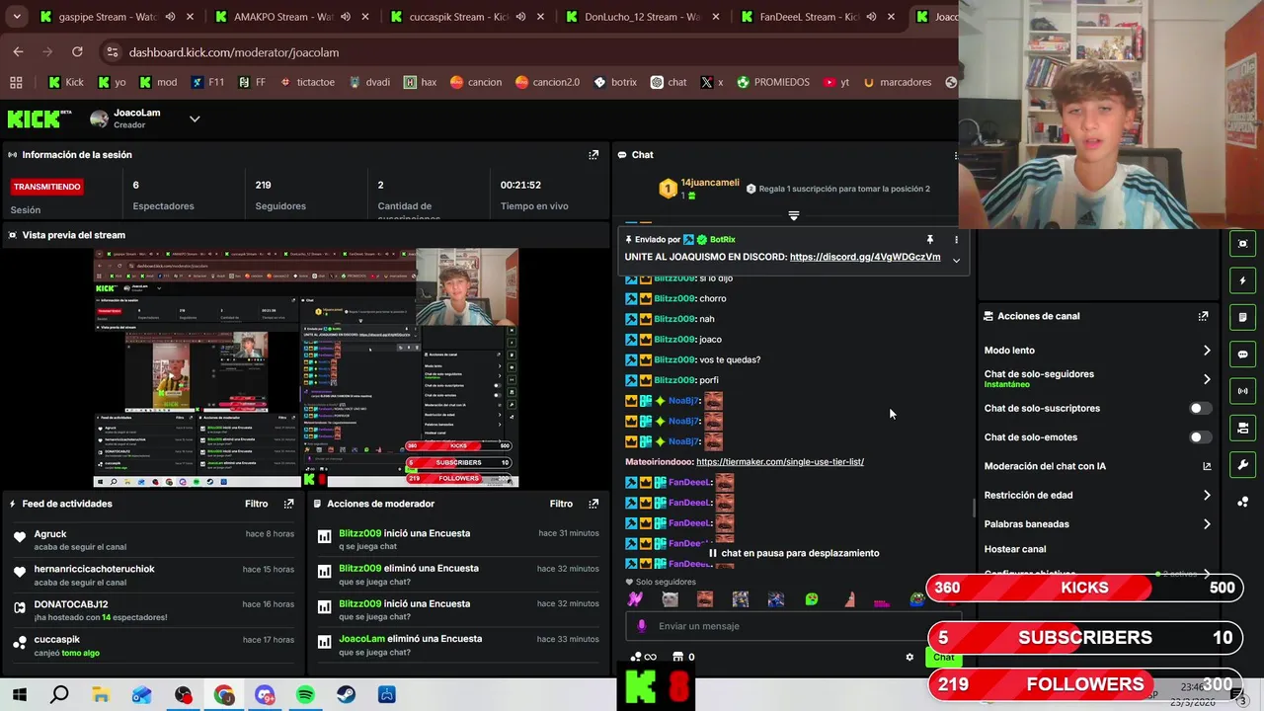1264x711 pixels.
Task: Open File Explorer from the taskbar
Action: [x=101, y=695]
